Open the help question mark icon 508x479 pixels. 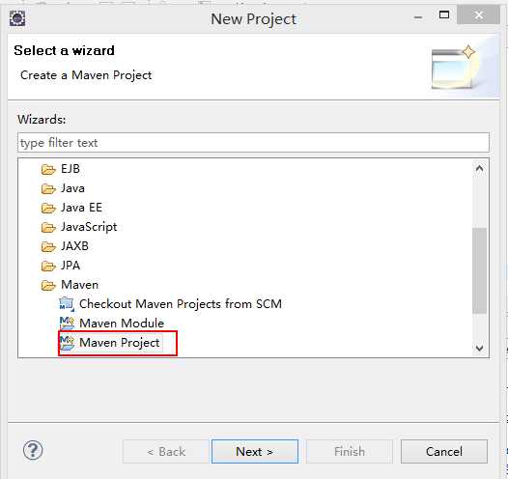click(33, 450)
